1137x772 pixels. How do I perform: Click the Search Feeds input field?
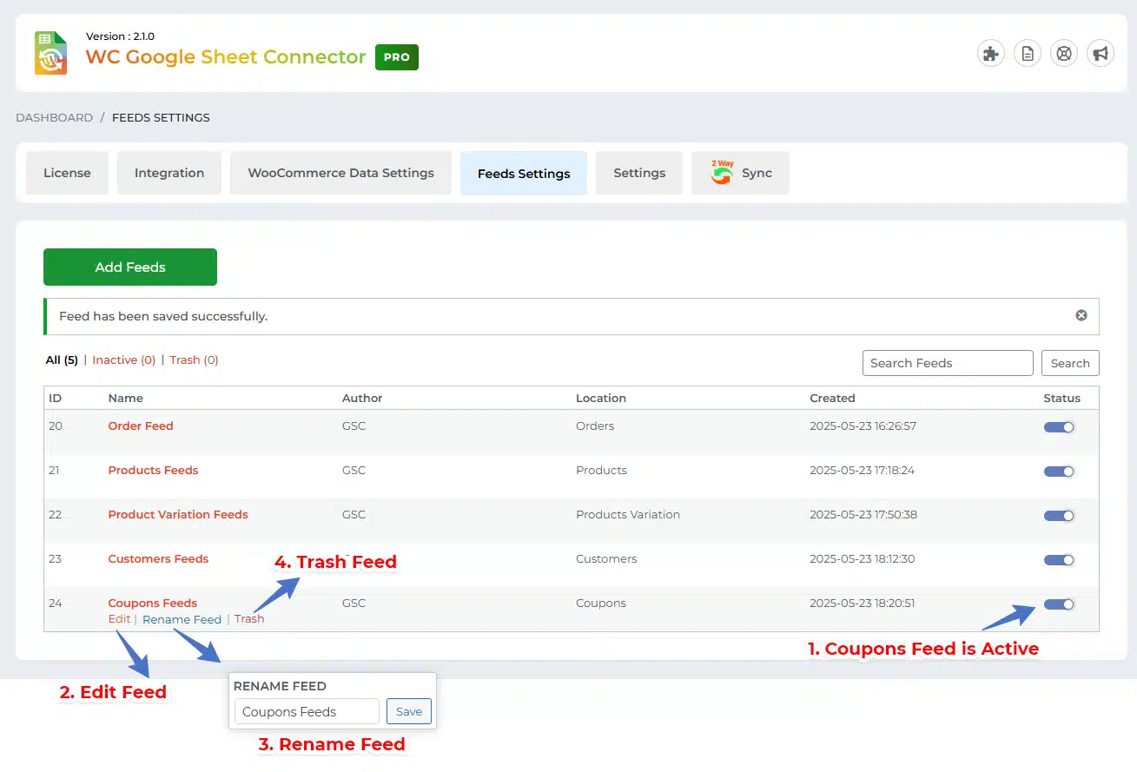(x=947, y=363)
